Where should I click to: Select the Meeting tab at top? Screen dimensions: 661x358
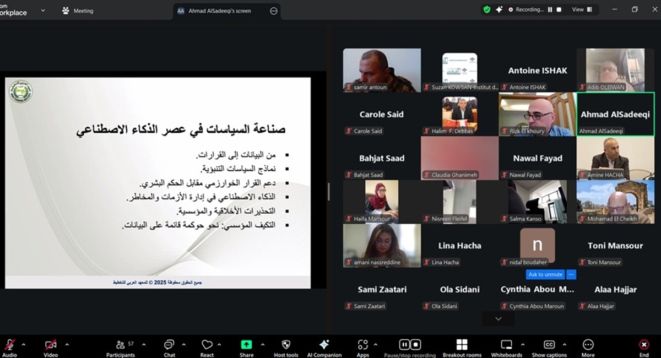(x=78, y=10)
